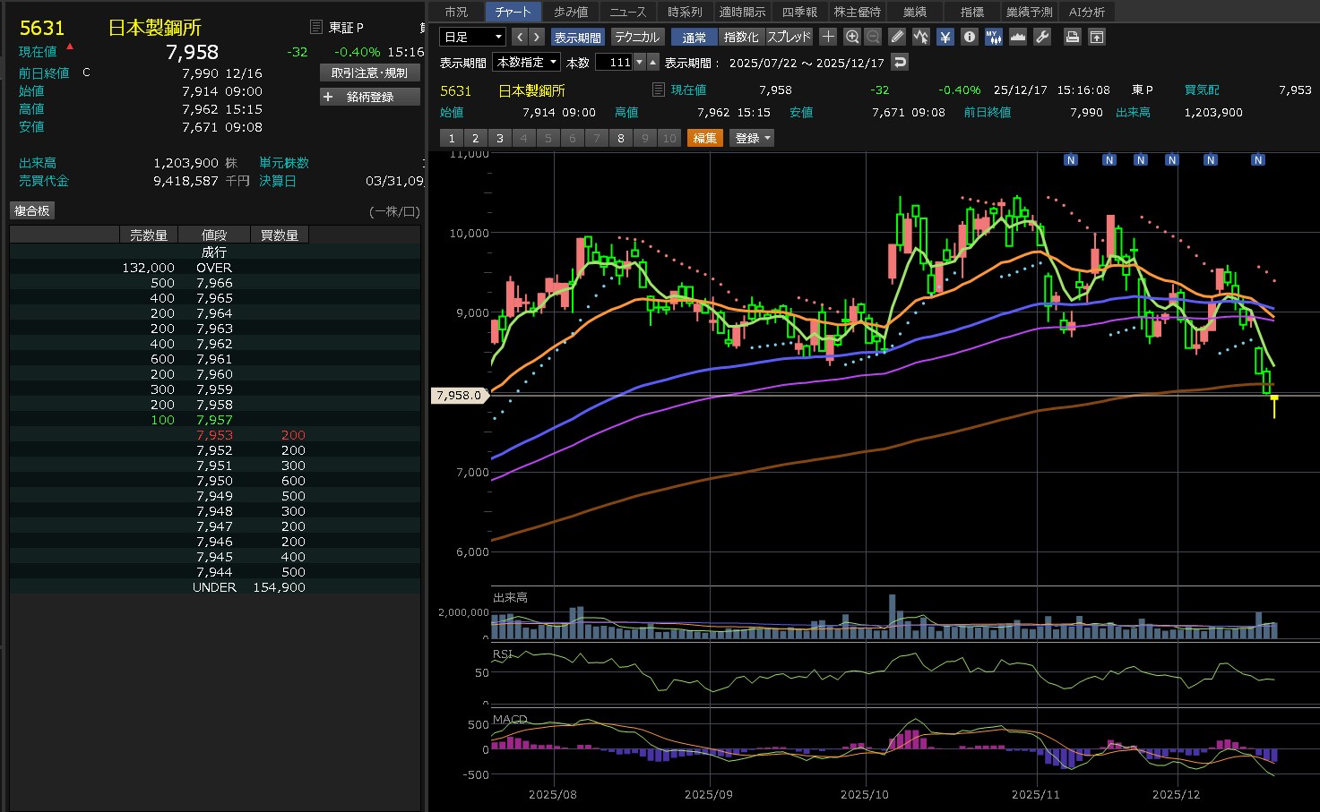Open the 株主優待 tab
The height and width of the screenshot is (812, 1320).
pos(858,12)
